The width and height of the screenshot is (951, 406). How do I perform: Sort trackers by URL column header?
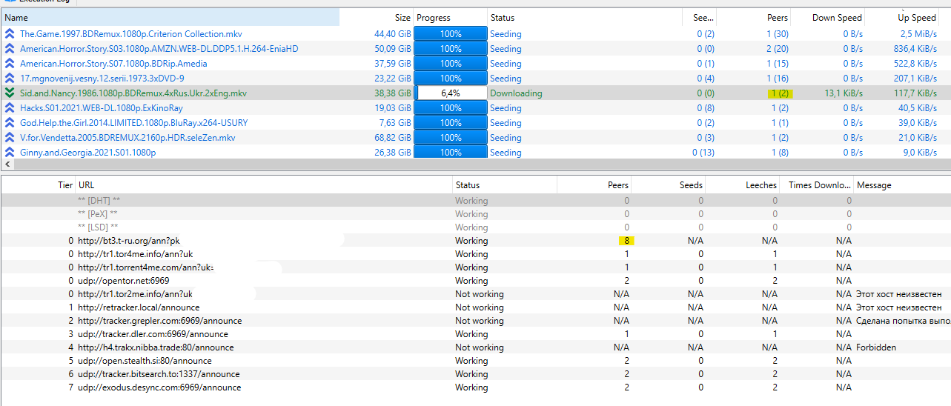[x=264, y=185]
